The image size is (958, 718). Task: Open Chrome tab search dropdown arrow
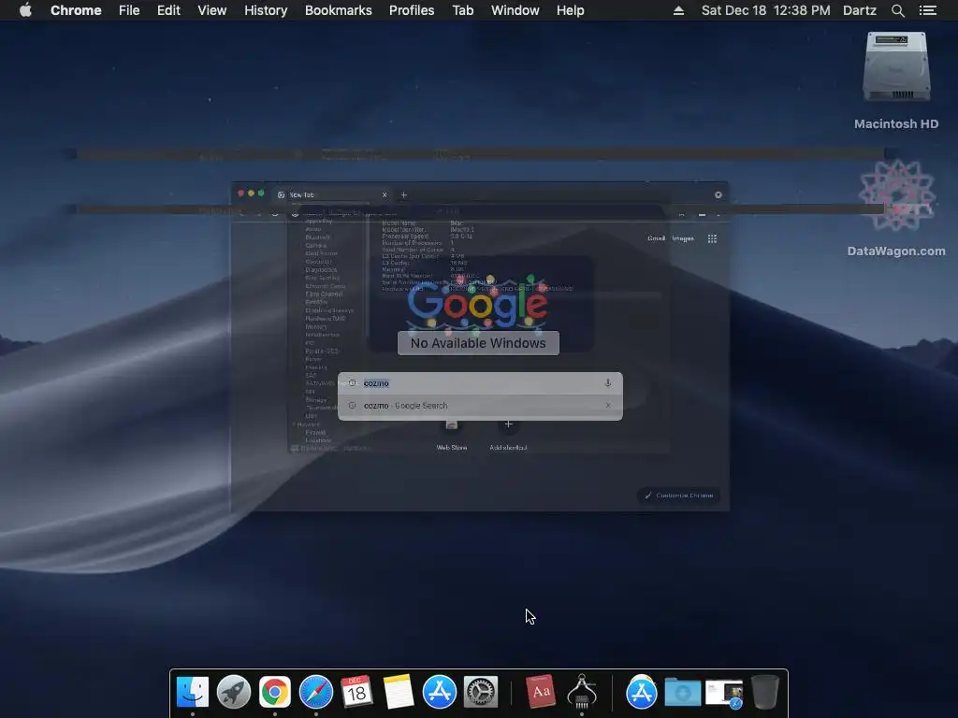718,194
